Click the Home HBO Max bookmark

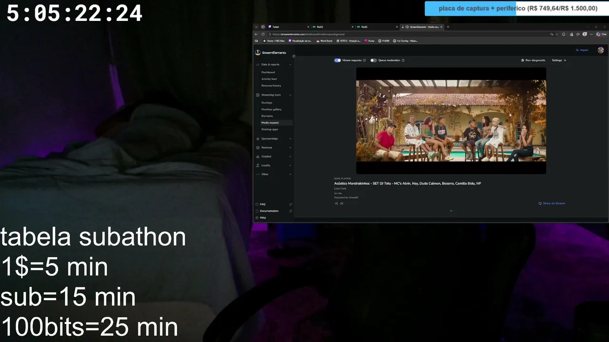pos(274,41)
